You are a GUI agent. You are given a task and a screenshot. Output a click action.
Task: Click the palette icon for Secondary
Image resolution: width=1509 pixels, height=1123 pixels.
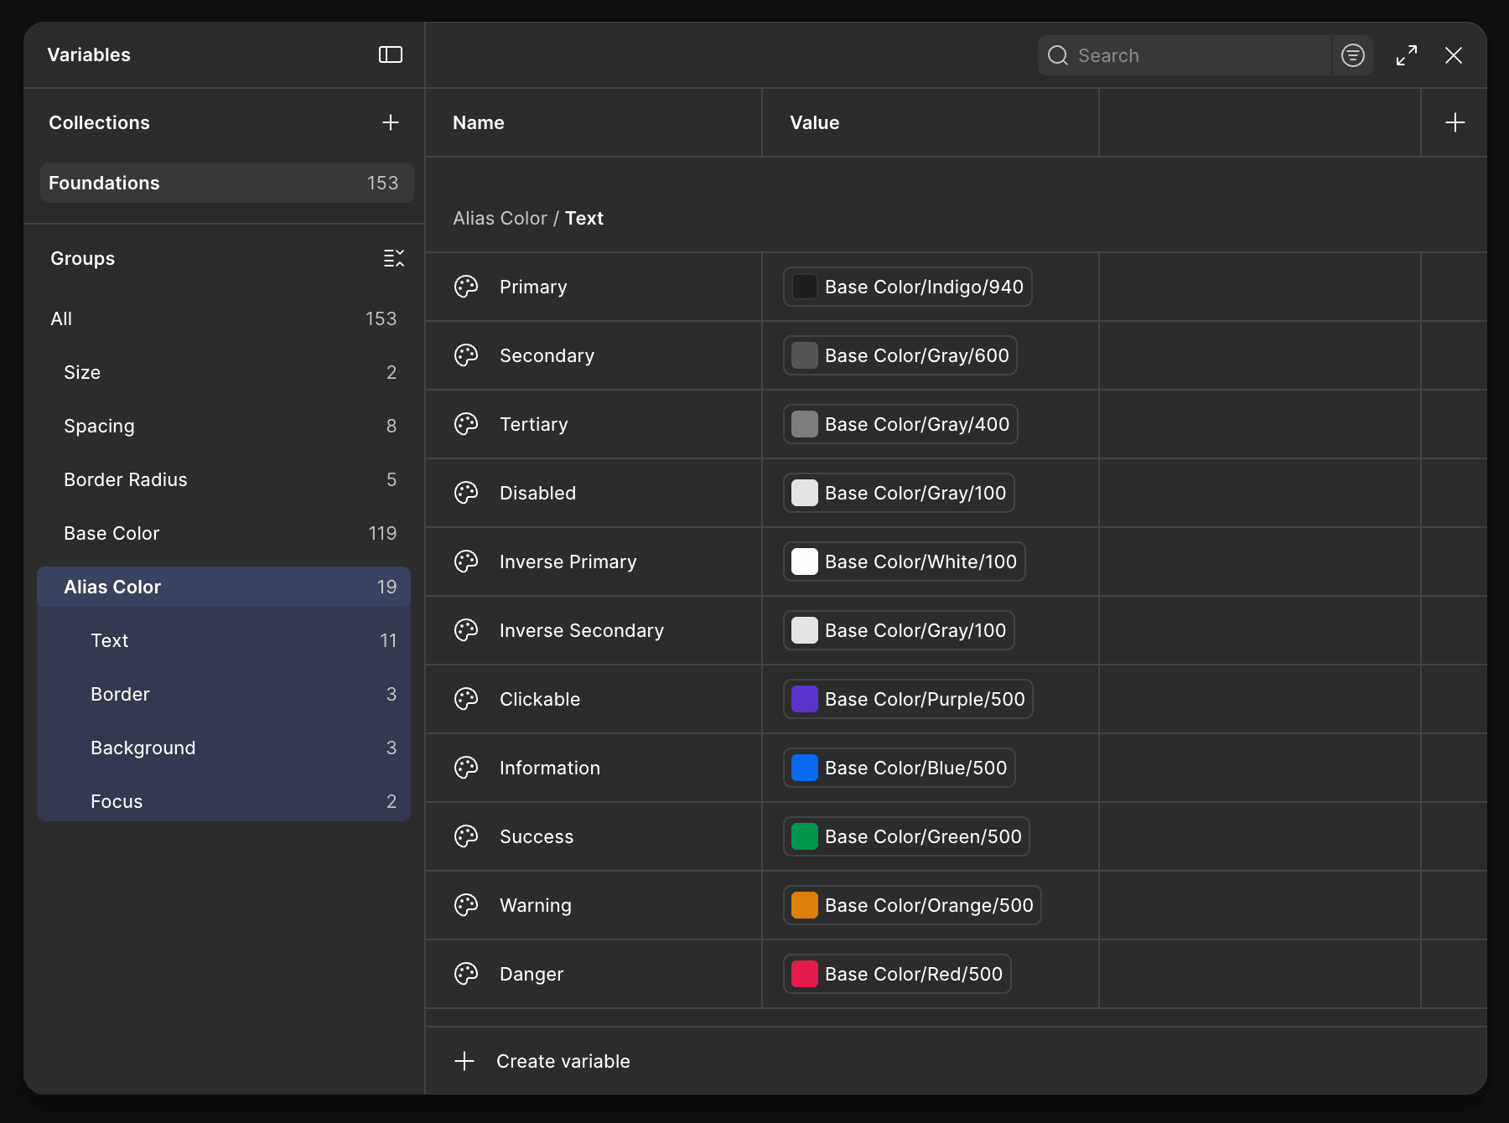click(x=466, y=355)
